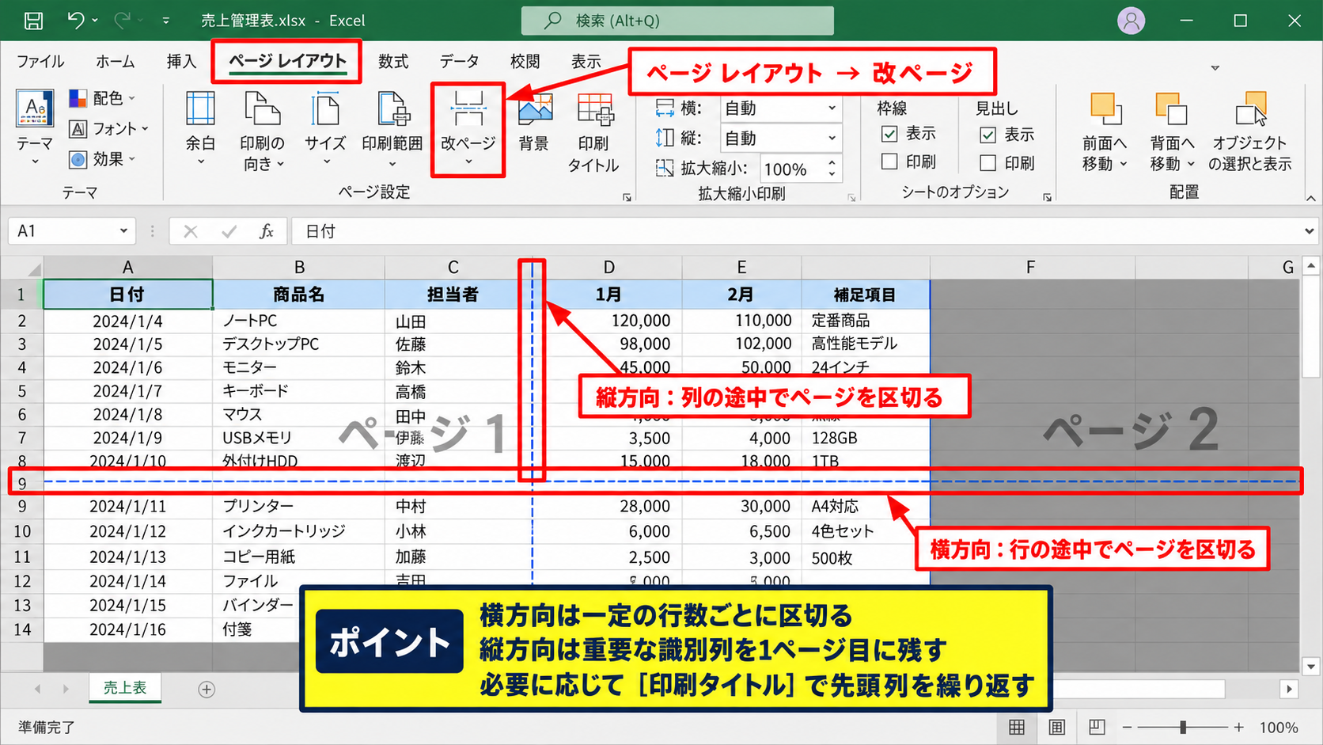Click the 印刷タイトル print titles tool

pos(593,132)
